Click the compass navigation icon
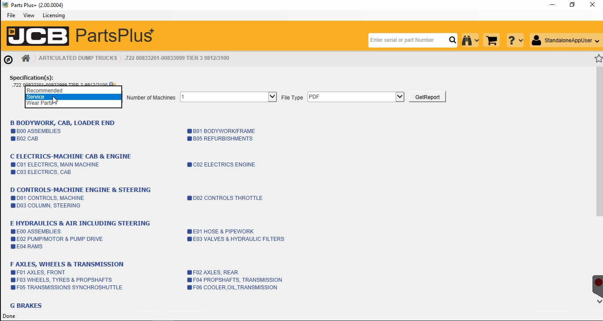The image size is (603, 321). coord(8,60)
